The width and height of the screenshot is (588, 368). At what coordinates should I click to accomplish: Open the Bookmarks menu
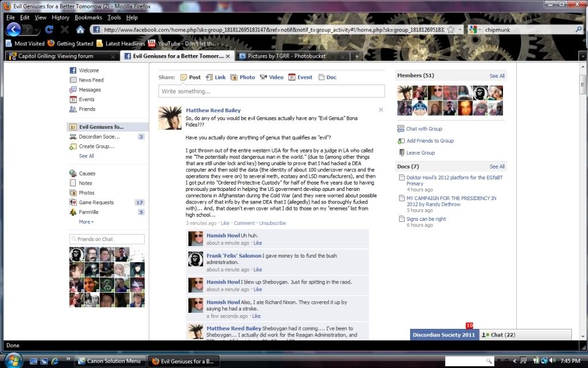88,17
